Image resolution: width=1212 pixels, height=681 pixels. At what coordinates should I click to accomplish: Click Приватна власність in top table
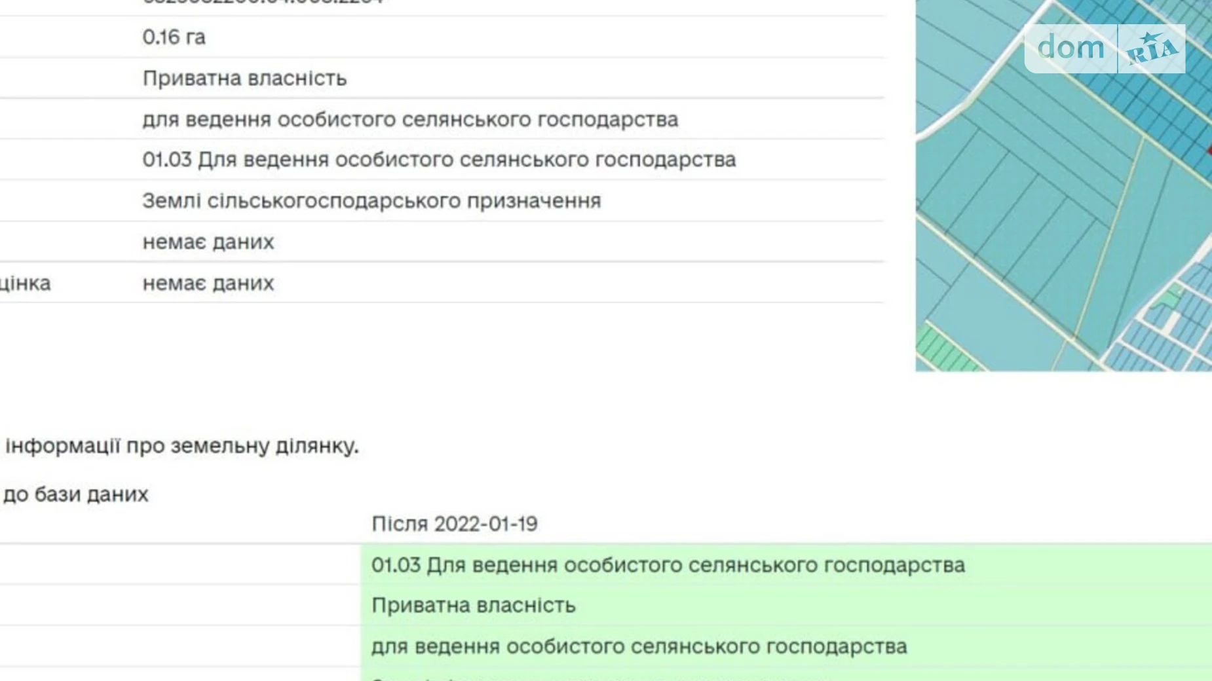tap(244, 79)
